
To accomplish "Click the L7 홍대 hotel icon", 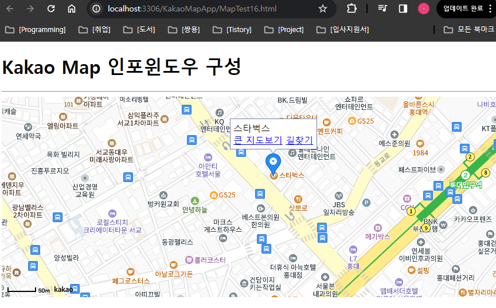I will 353,250.
